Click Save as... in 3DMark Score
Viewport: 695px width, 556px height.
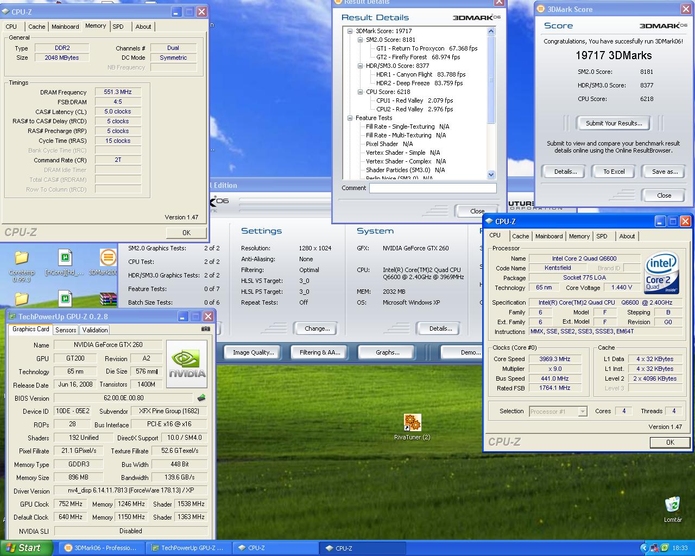click(665, 172)
